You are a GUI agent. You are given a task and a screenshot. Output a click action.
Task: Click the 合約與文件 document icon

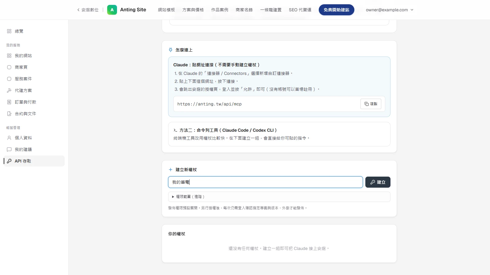point(9,114)
